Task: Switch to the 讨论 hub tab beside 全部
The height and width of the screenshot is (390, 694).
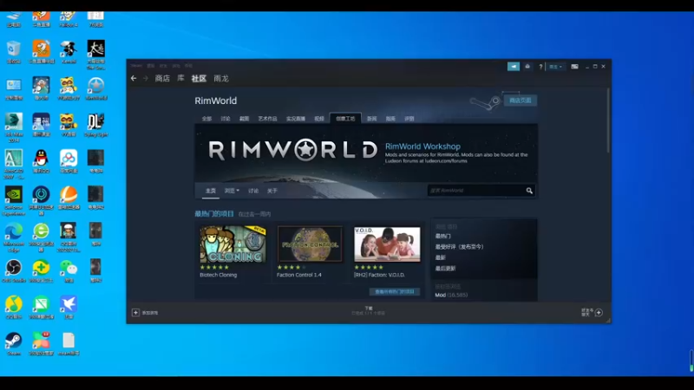Action: click(226, 119)
